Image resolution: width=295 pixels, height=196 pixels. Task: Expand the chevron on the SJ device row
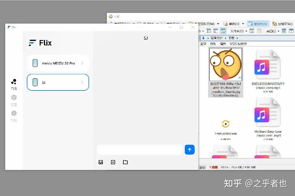[x=82, y=82]
